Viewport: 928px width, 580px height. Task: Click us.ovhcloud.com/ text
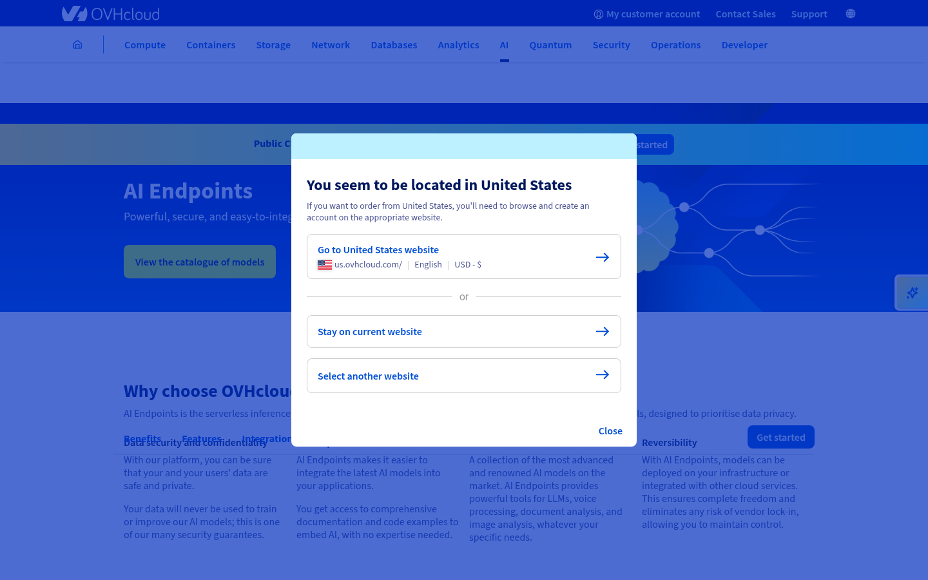click(368, 265)
